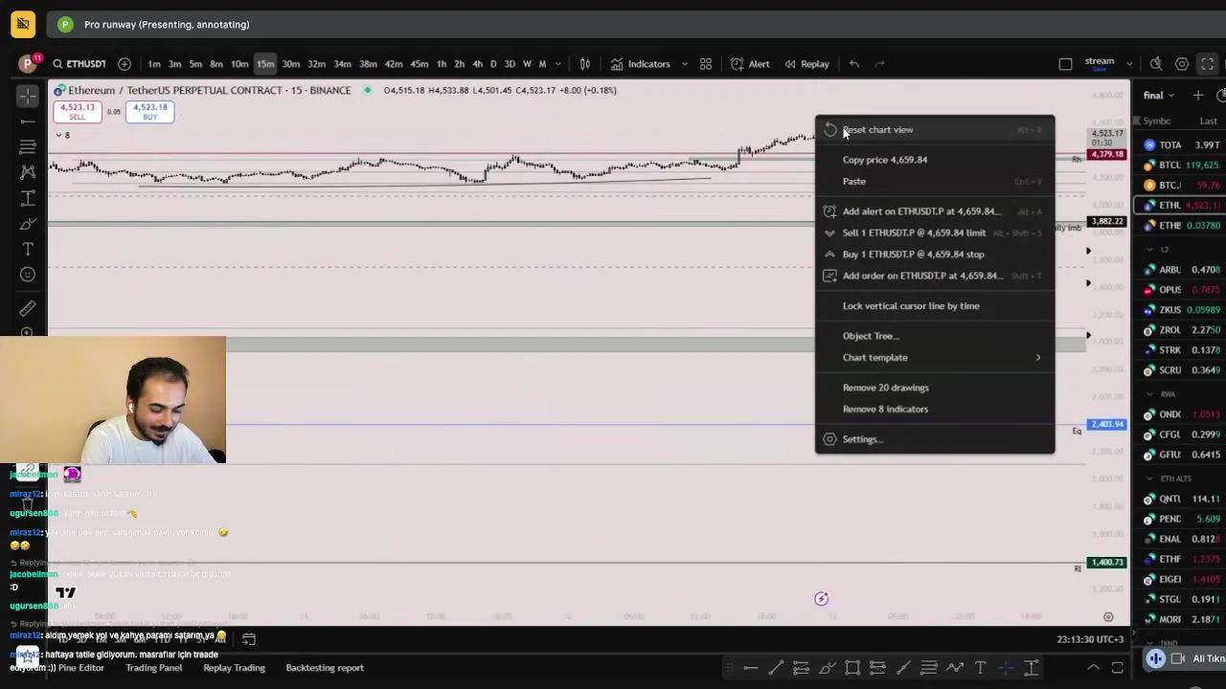Click the SELL 4,523.13 button

tap(77, 111)
